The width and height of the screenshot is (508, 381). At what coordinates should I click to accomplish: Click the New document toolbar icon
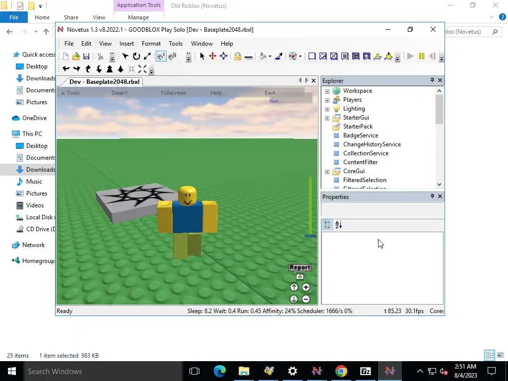point(66,57)
